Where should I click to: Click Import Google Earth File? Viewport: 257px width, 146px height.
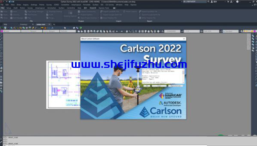click(111, 15)
